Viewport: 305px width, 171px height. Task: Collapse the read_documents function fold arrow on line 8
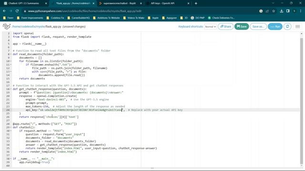coord(11,54)
